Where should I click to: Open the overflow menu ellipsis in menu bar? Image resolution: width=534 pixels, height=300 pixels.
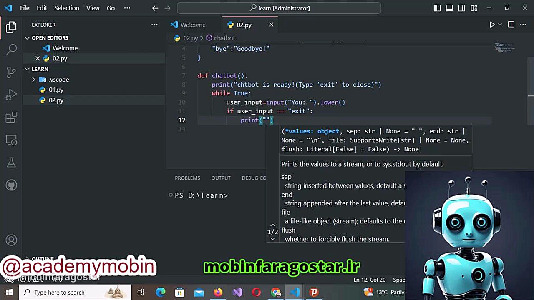[127, 8]
